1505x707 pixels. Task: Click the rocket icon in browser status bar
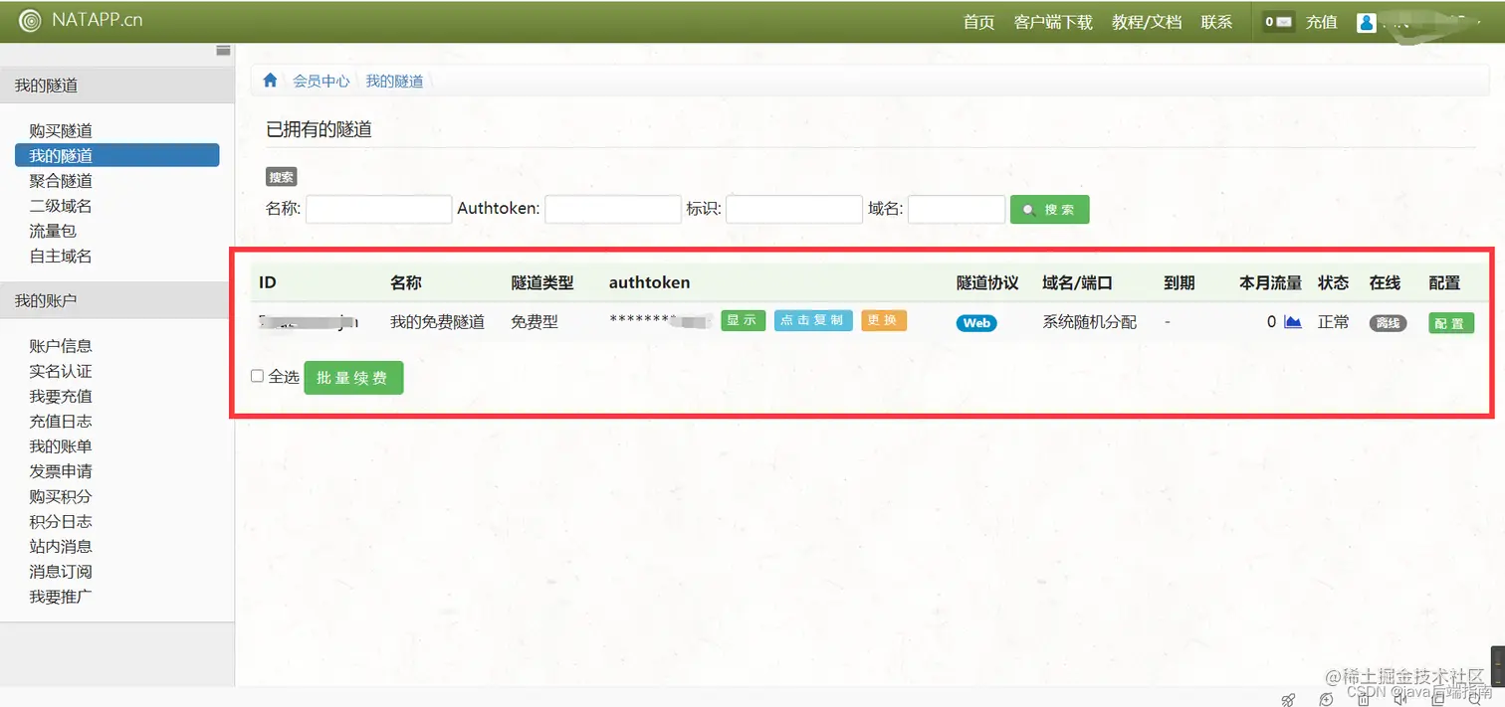[x=1288, y=699]
